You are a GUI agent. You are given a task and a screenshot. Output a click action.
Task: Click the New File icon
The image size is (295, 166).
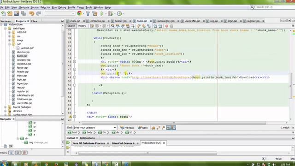point(3,13)
